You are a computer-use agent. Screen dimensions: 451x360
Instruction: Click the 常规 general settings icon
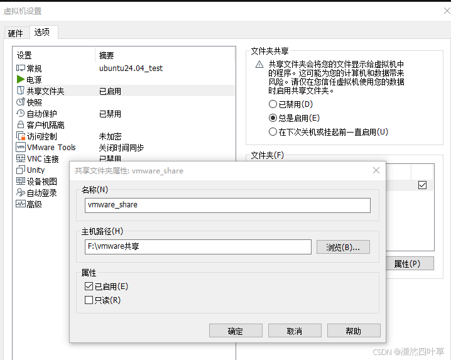21,68
